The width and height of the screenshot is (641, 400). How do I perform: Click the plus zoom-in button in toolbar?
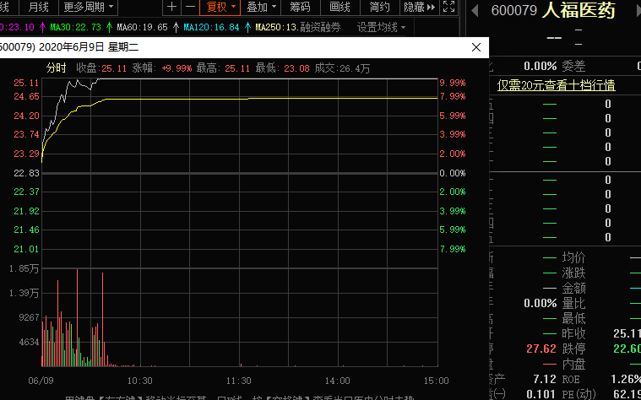(x=172, y=8)
